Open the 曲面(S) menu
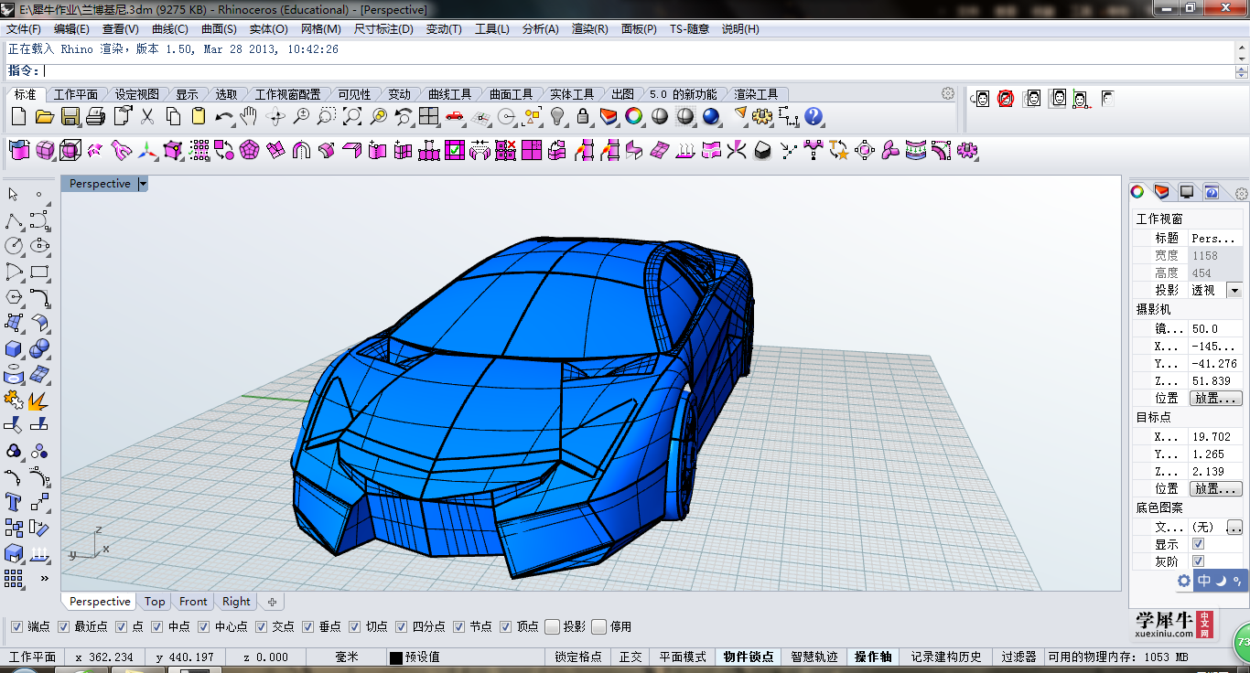The image size is (1250, 673). click(220, 29)
